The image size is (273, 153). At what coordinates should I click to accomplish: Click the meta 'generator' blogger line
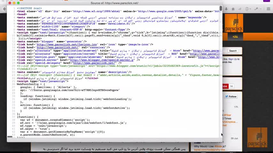(x=52, y=41)
